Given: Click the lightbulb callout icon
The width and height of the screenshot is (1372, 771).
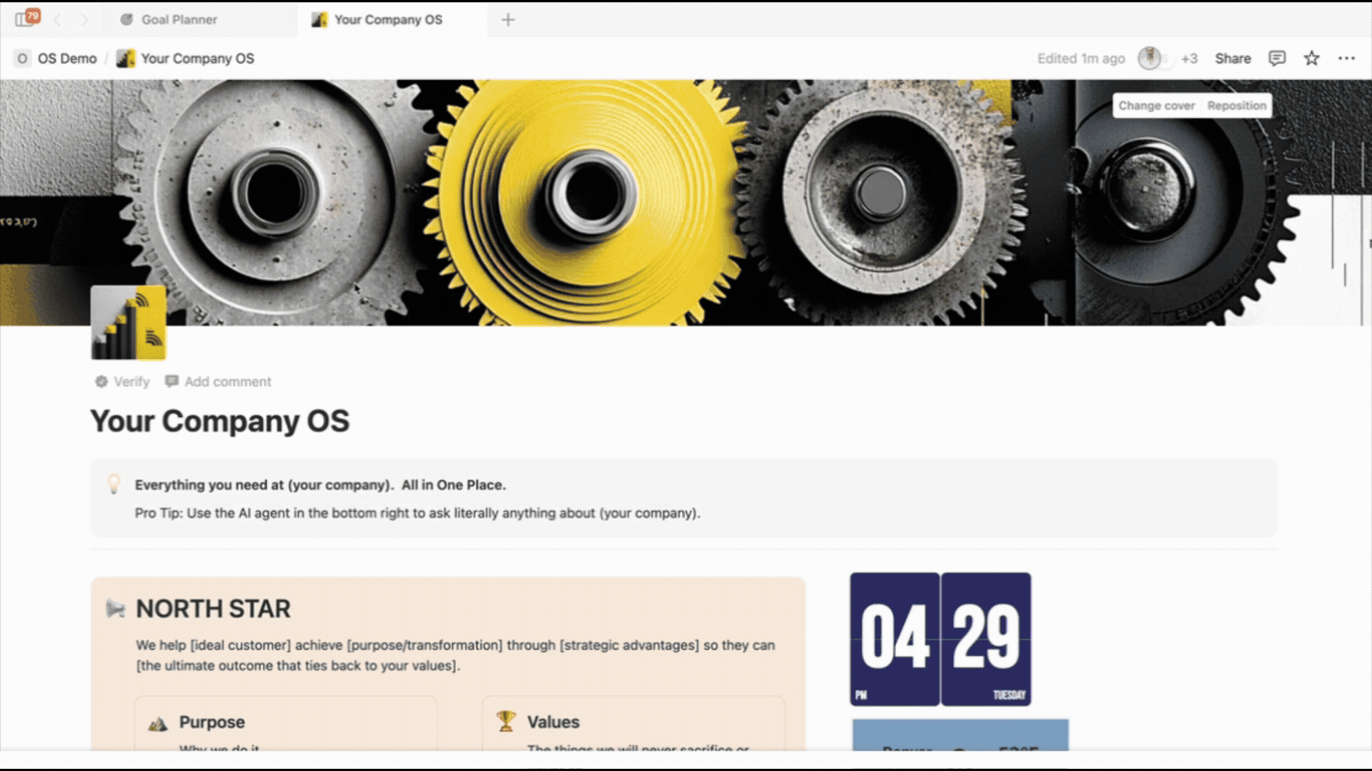Looking at the screenshot, I should click(114, 484).
